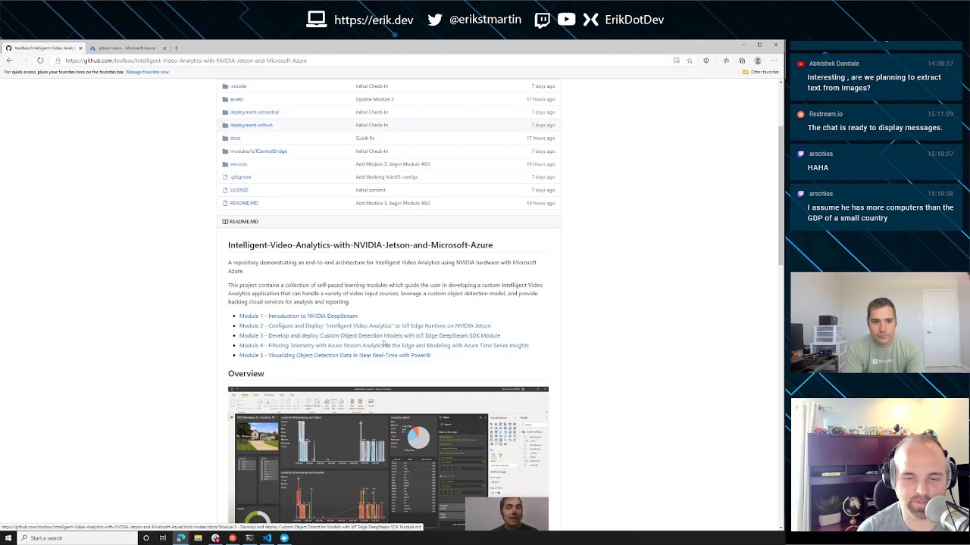
Task: Click the Restream.io chat message
Action: [875, 127]
